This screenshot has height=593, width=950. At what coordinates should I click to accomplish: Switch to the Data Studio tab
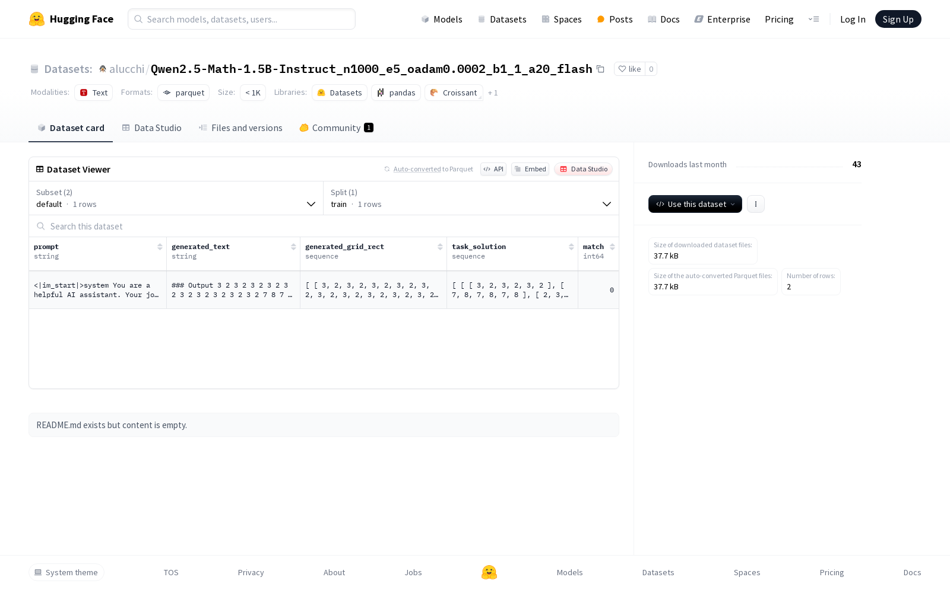(x=151, y=127)
